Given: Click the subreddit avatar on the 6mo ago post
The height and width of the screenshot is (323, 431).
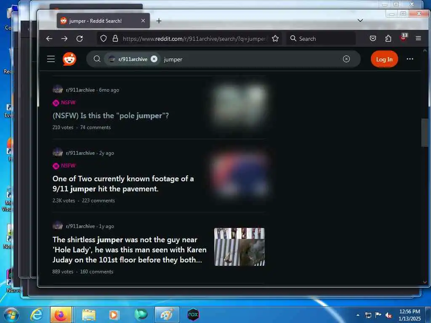Looking at the screenshot, I should (58, 89).
